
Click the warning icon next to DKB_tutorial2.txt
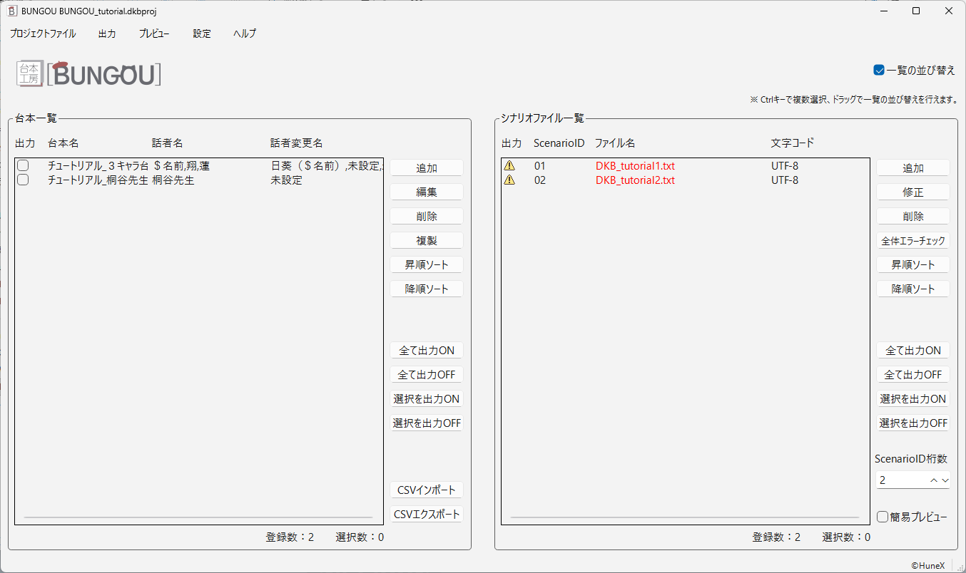tap(510, 180)
